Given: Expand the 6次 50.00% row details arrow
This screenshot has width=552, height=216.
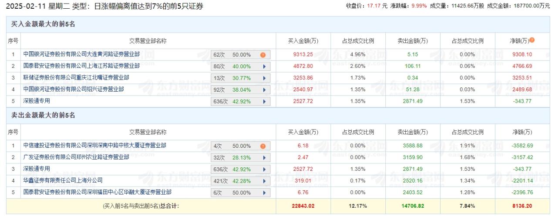Looking at the screenshot, I should 264,192.
